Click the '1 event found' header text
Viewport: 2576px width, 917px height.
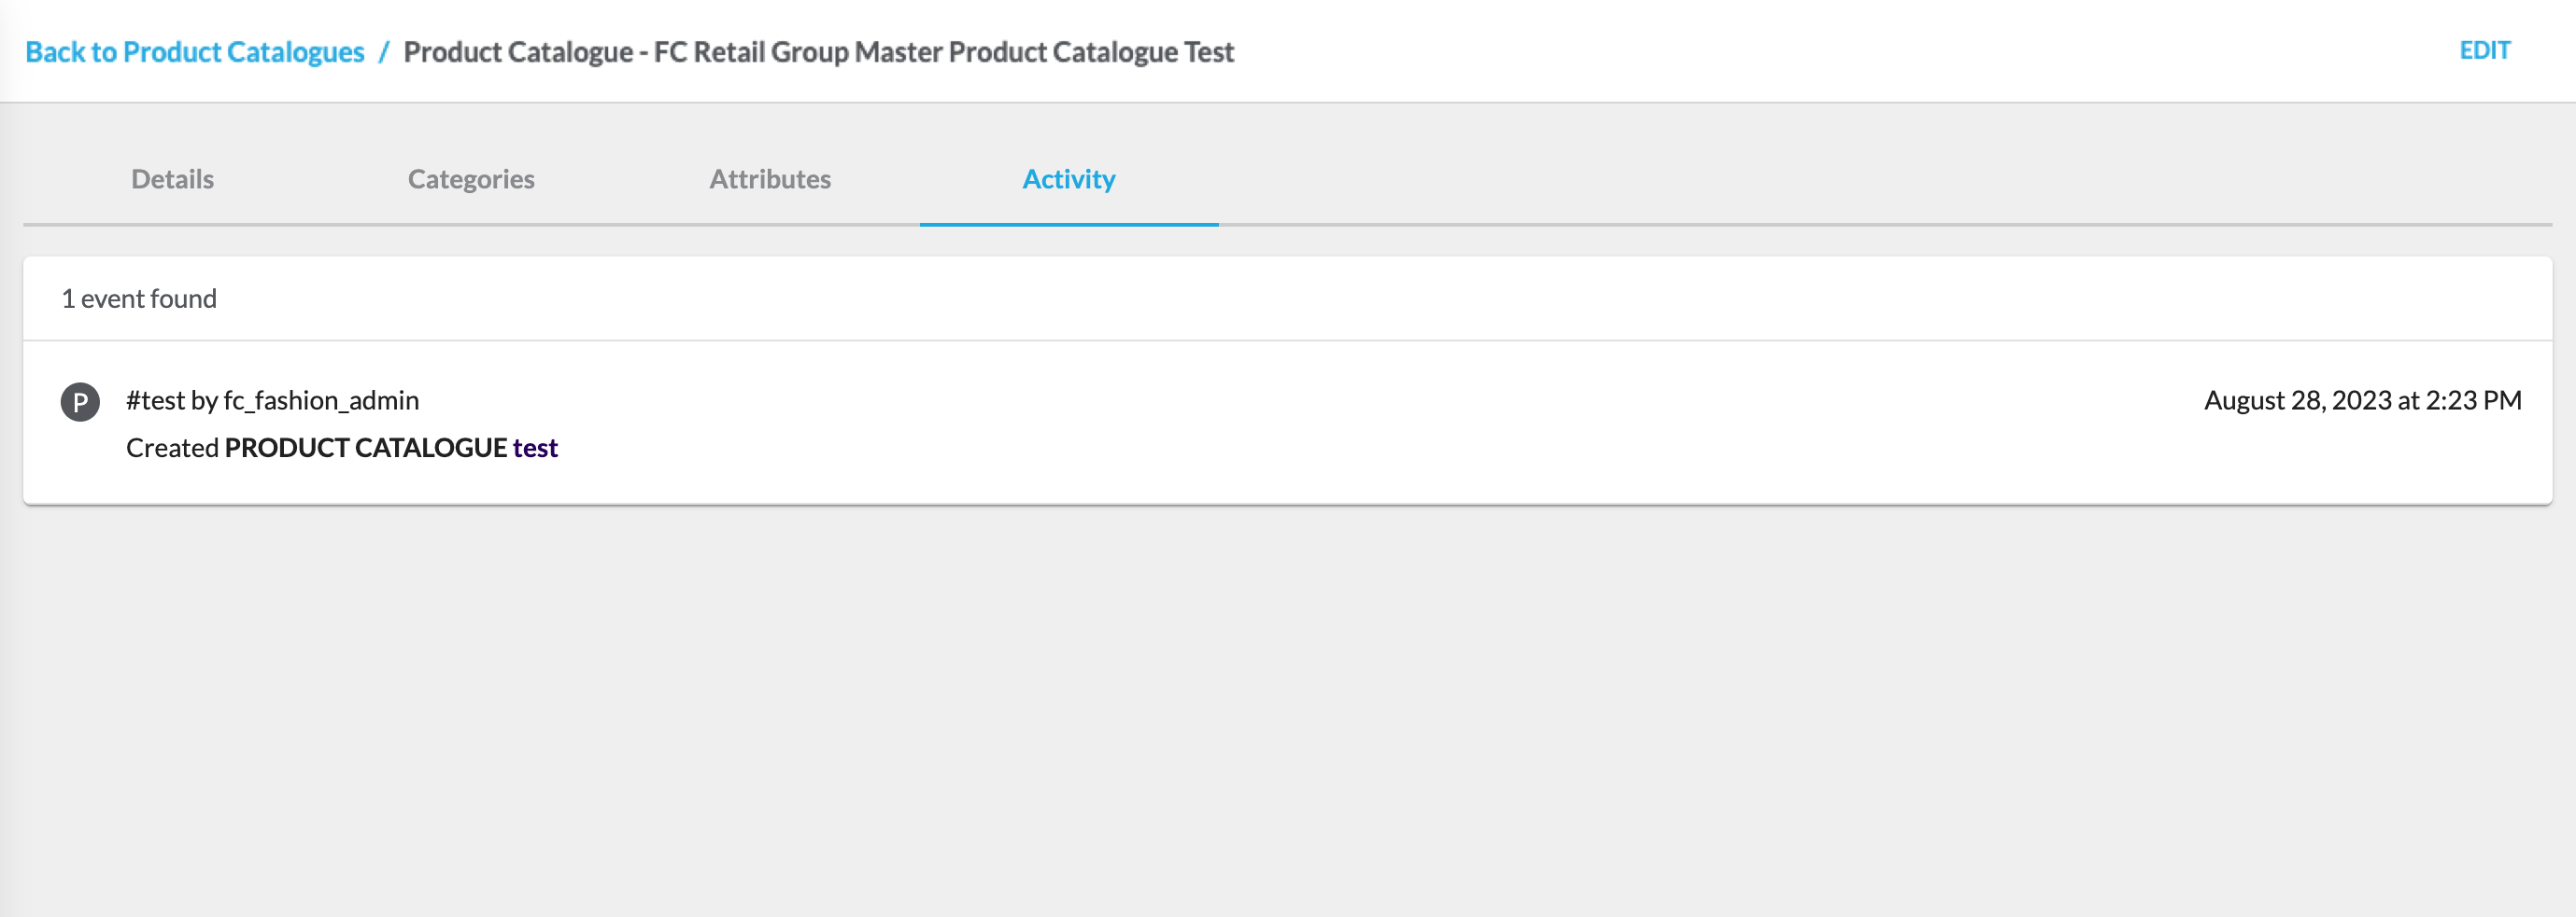[139, 299]
